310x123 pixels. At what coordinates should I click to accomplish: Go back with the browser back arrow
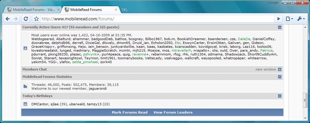(x=7, y=19)
